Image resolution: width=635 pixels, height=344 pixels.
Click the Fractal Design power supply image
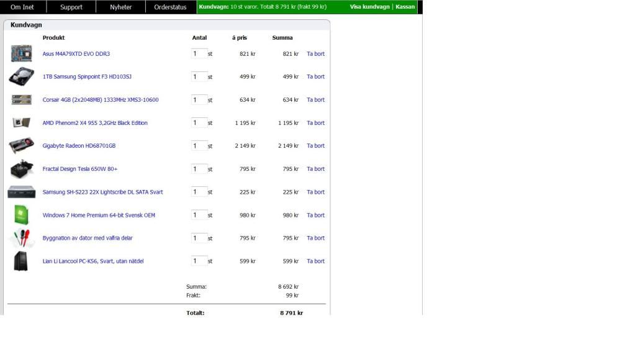(21, 169)
